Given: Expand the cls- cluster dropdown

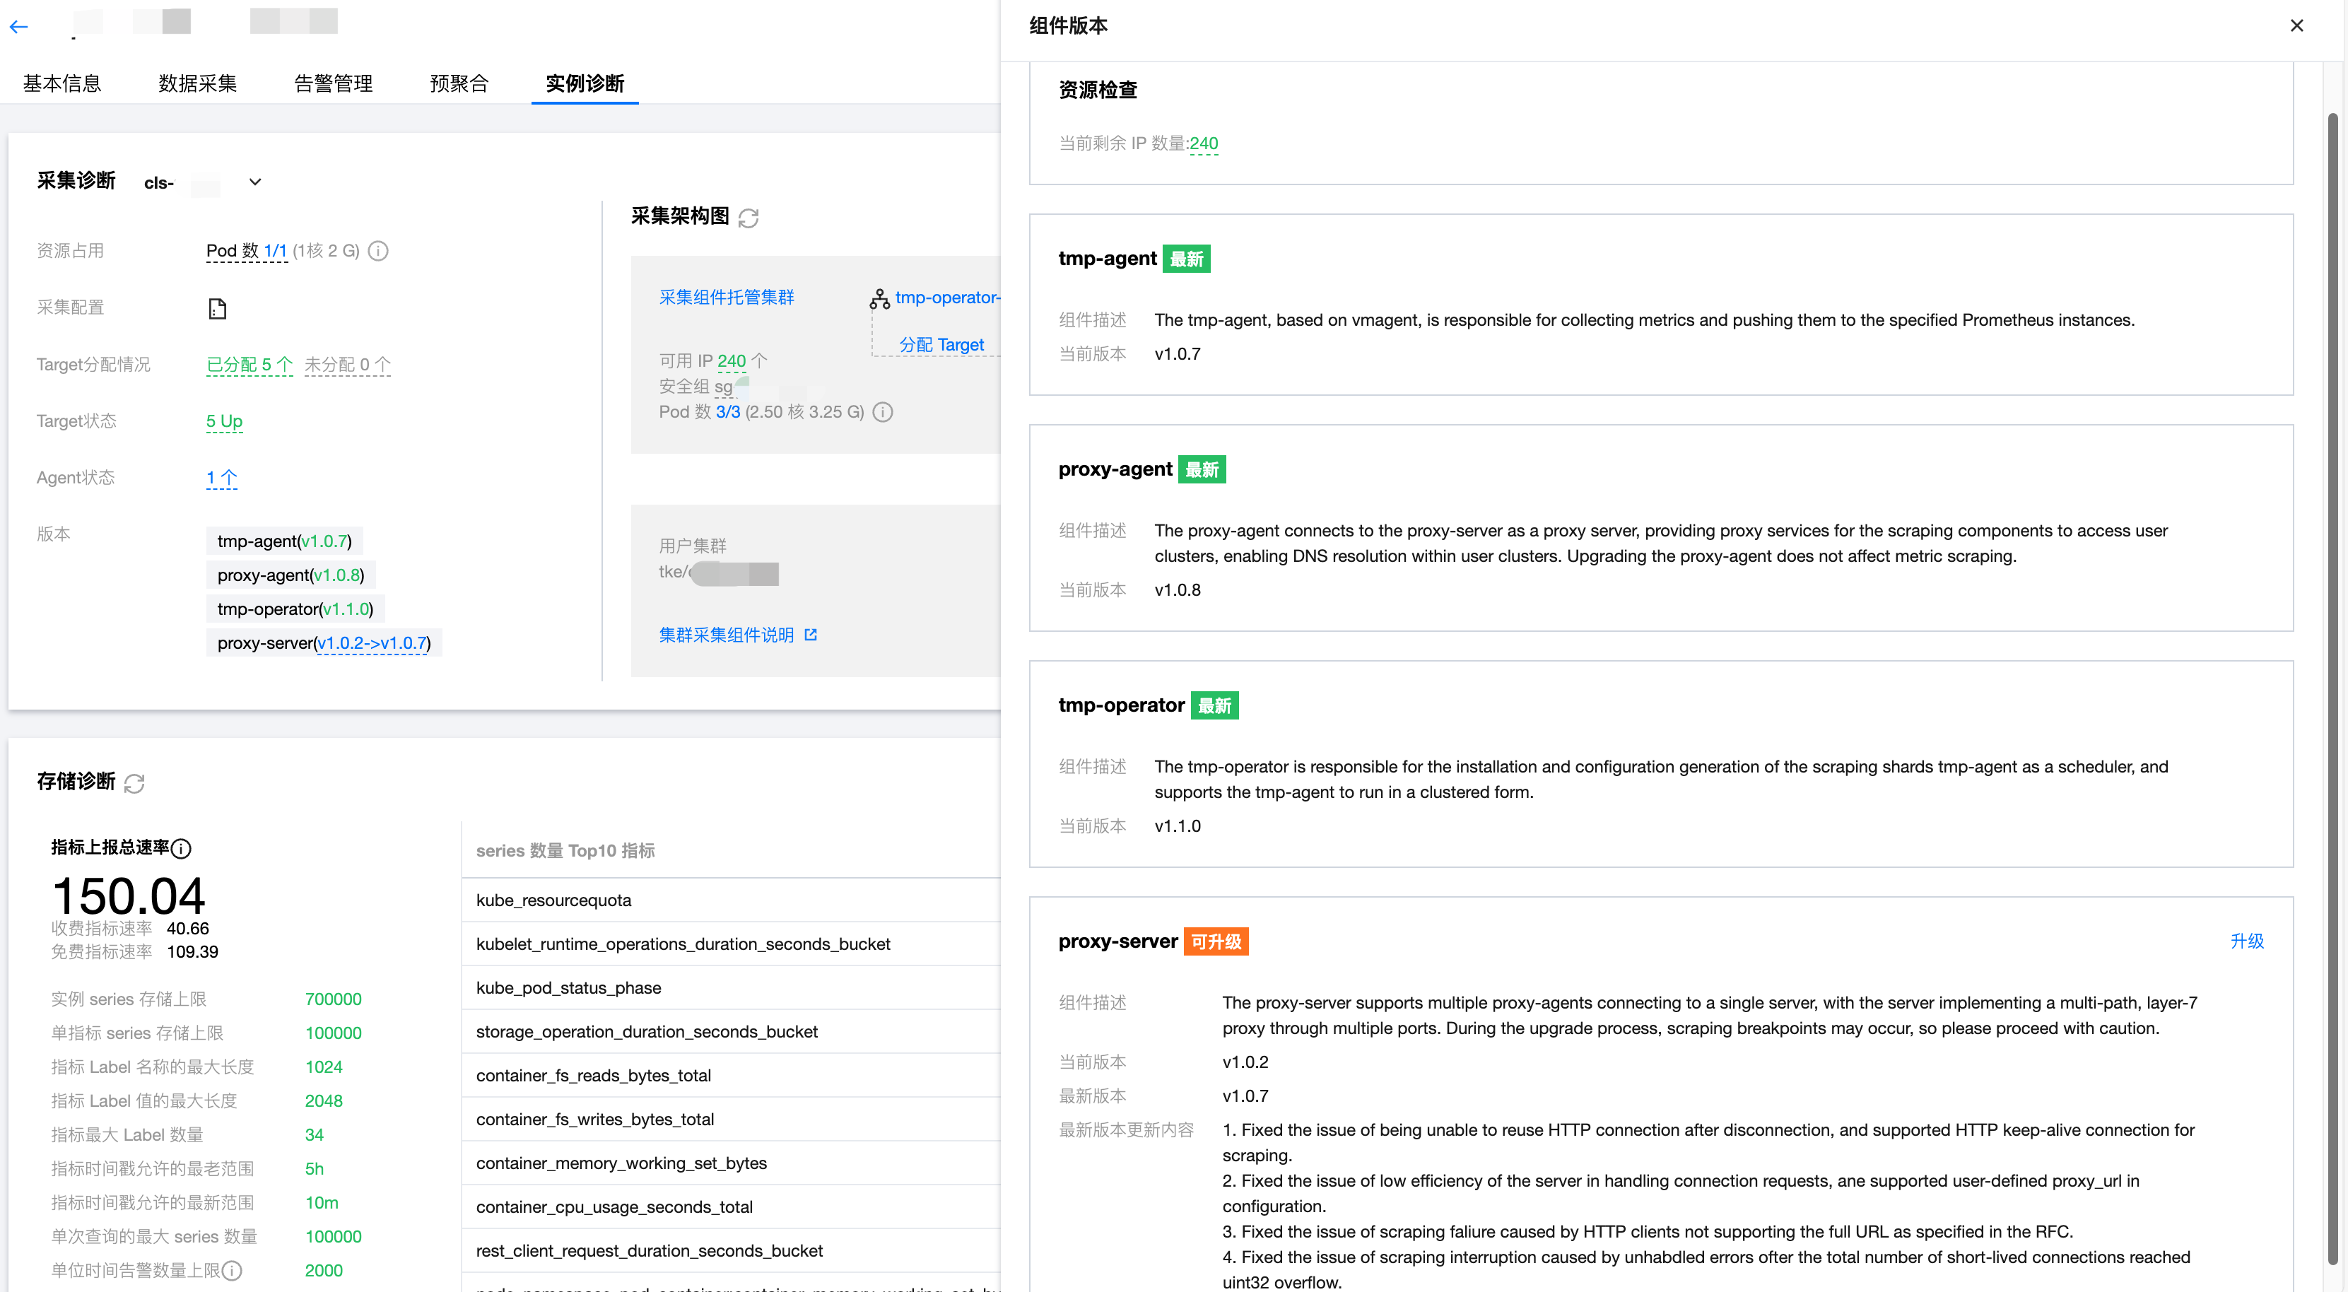Looking at the screenshot, I should pyautogui.click(x=255, y=182).
